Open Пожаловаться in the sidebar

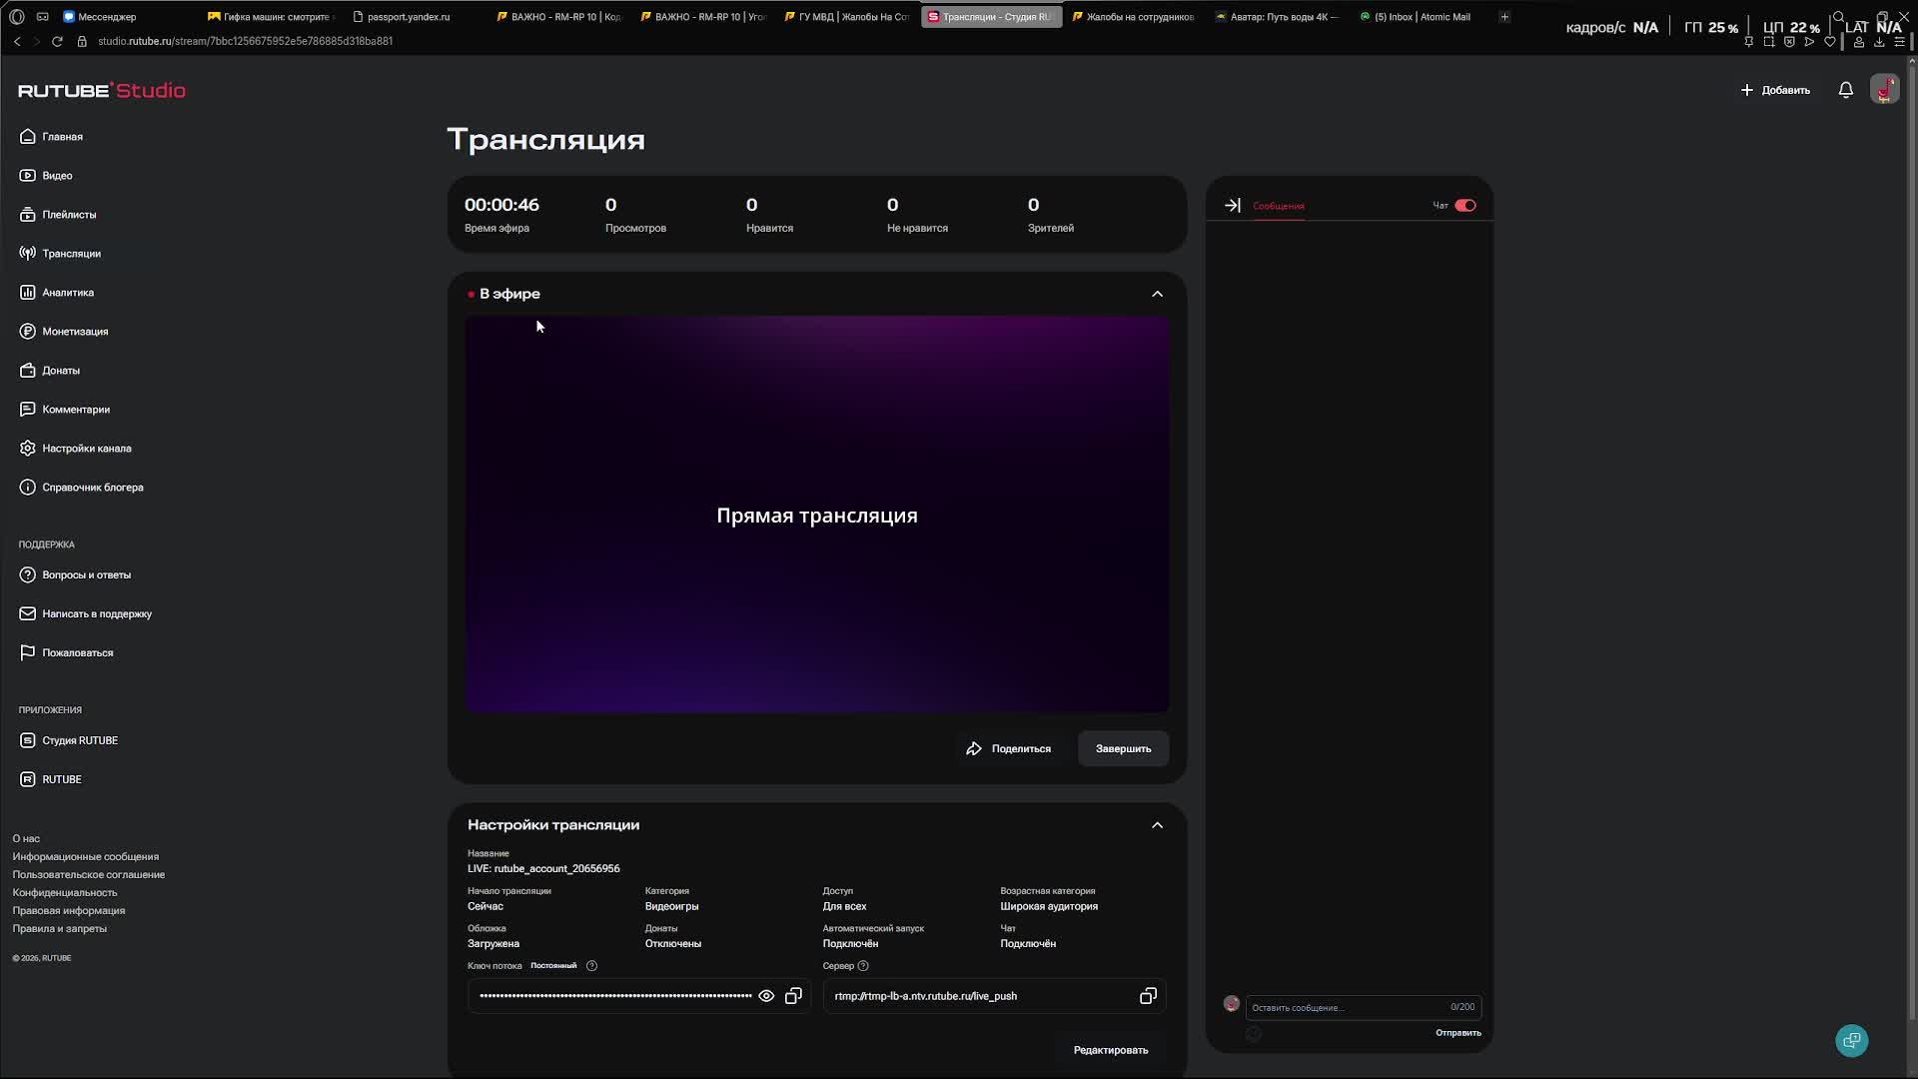tap(75, 651)
